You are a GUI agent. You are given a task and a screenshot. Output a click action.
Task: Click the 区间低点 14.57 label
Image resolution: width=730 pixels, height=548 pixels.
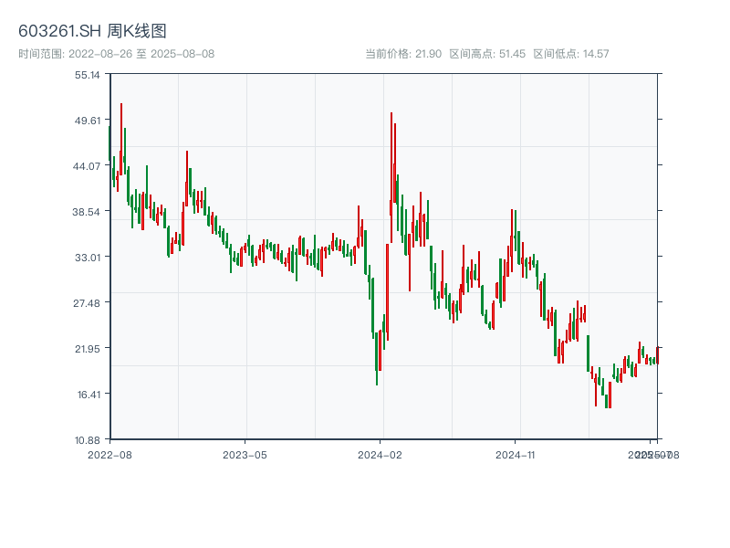point(570,54)
